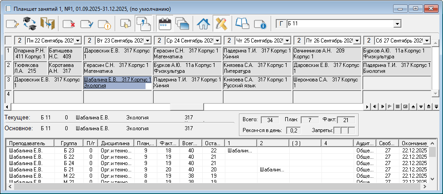Toggle the hand pointer selection mode button
The height and width of the screenshot is (194, 443).
[126, 24]
